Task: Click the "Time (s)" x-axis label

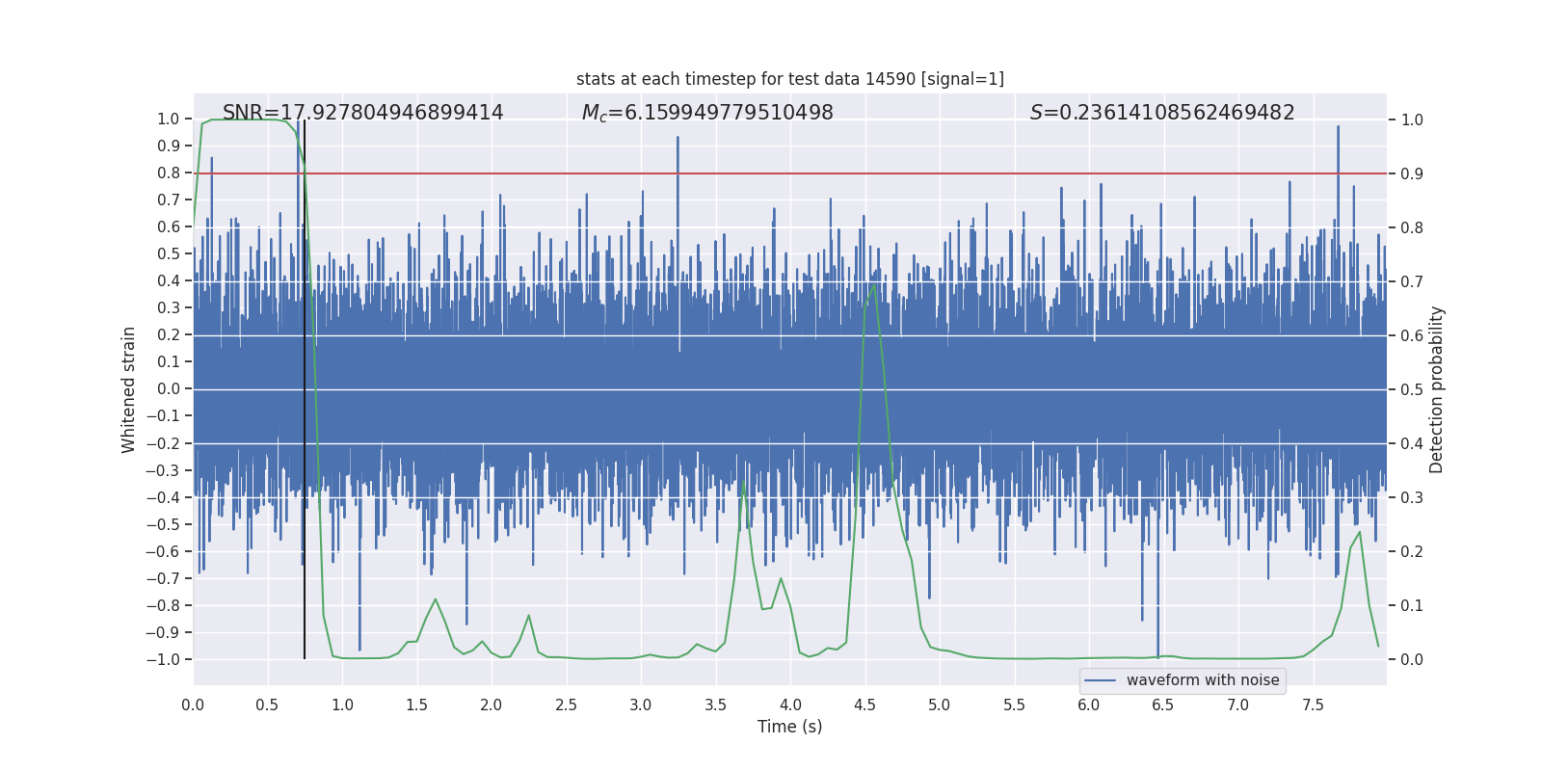Action: pyautogui.click(x=789, y=727)
